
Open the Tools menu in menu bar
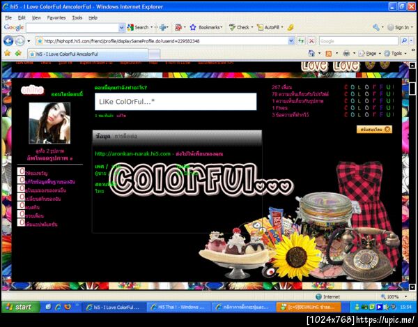click(77, 17)
